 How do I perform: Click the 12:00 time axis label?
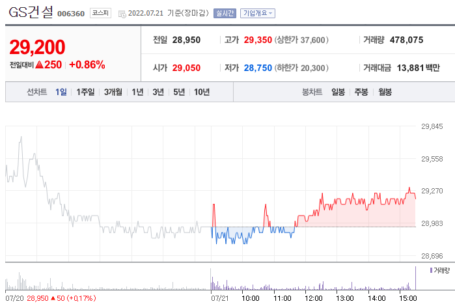[x=314, y=298]
